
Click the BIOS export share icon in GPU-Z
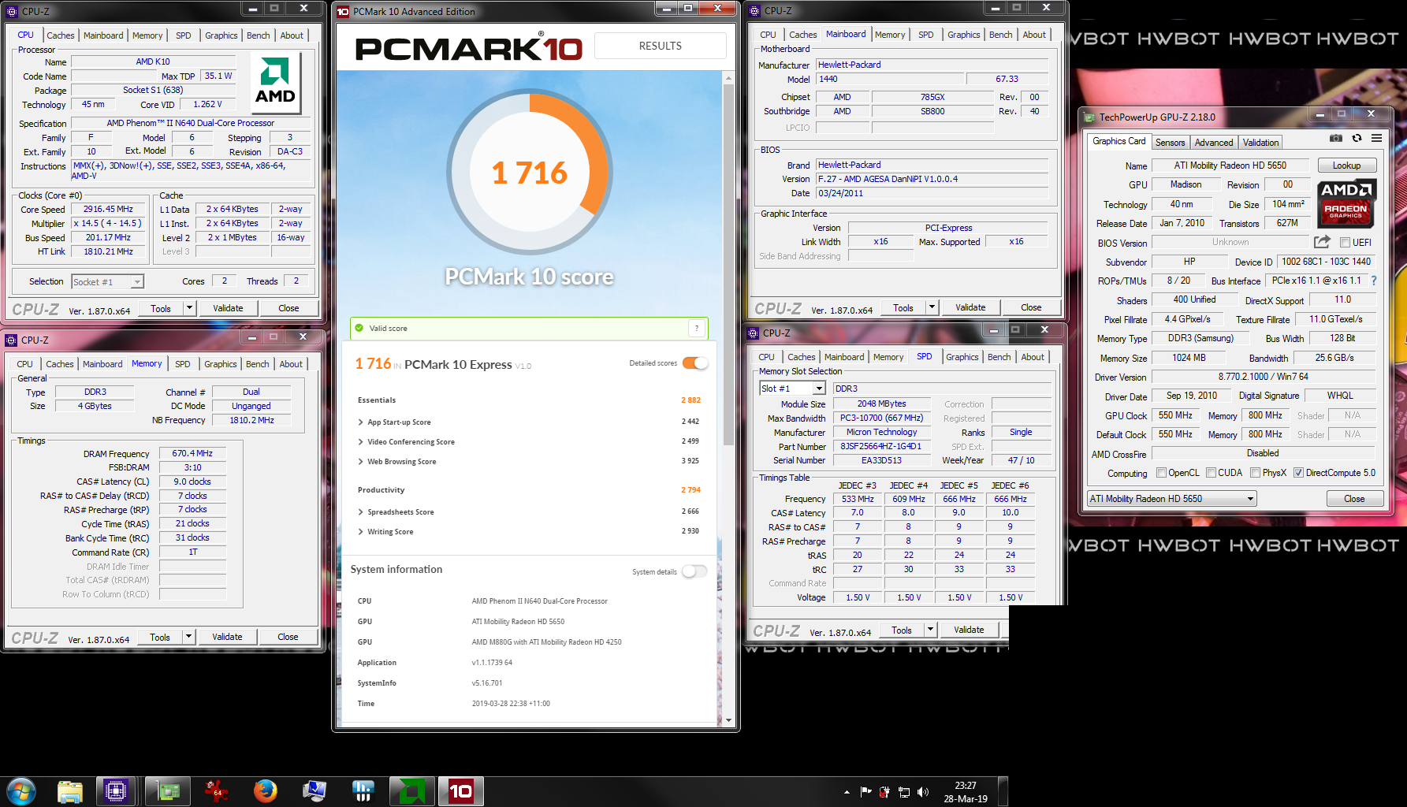pyautogui.click(x=1322, y=242)
